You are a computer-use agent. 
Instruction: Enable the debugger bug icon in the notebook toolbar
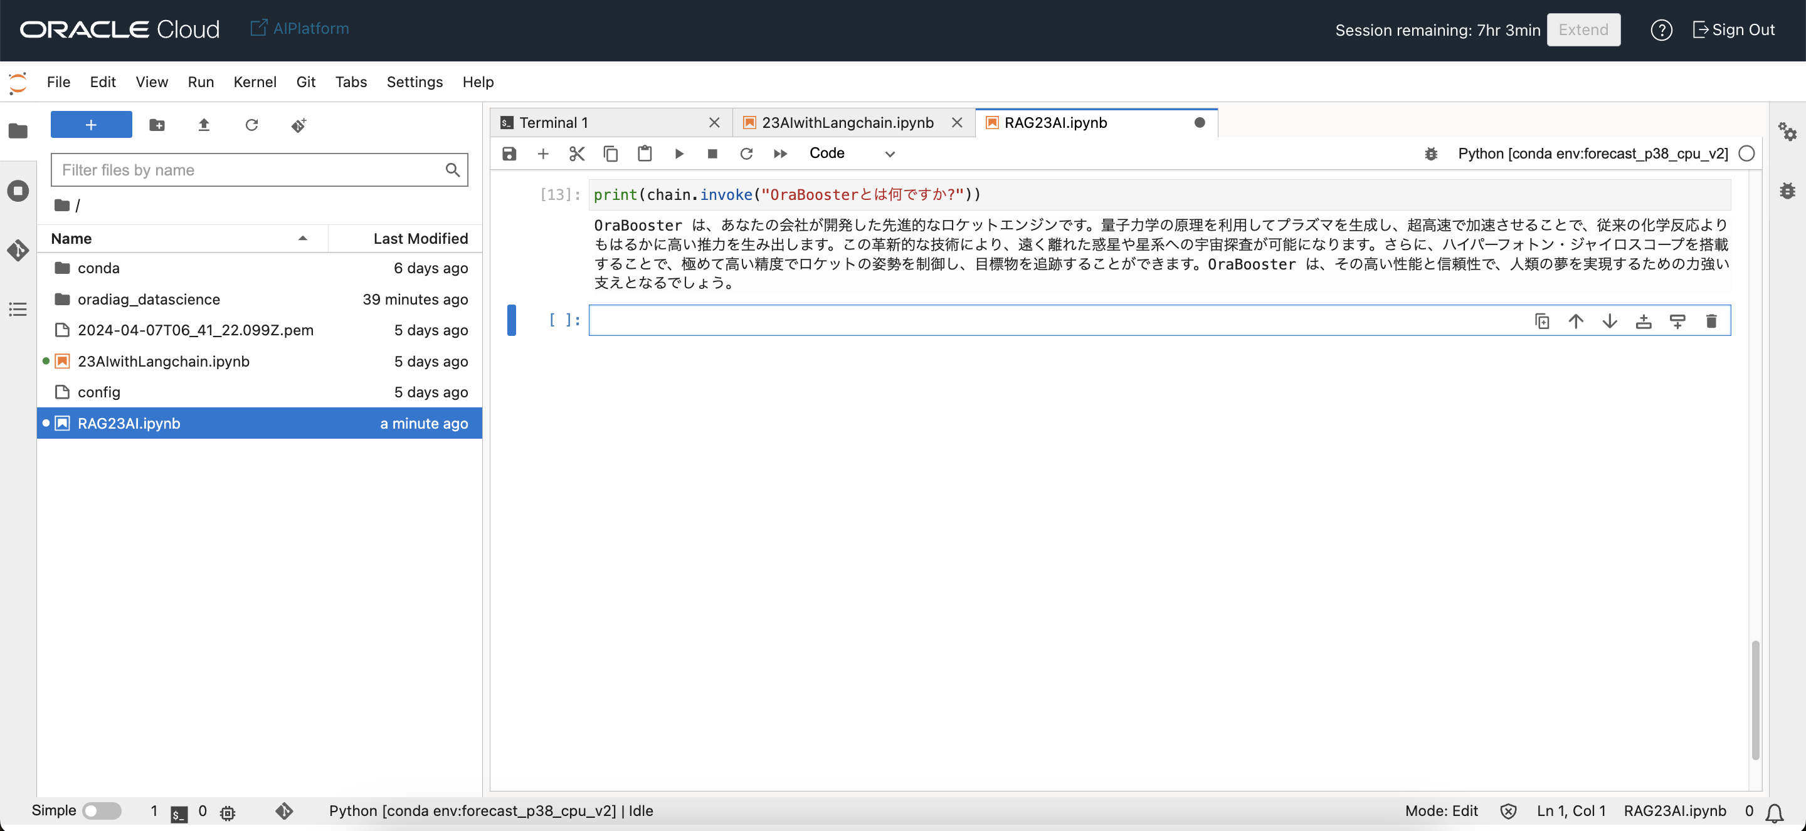click(1431, 154)
